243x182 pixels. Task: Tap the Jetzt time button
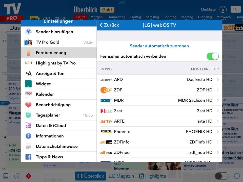35,18
